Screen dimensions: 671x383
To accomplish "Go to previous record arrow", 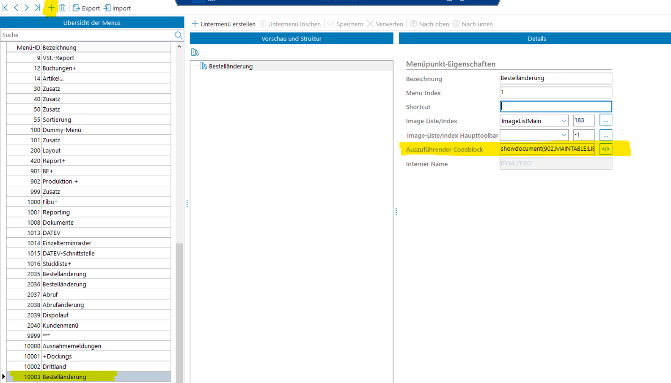I will (16, 8).
